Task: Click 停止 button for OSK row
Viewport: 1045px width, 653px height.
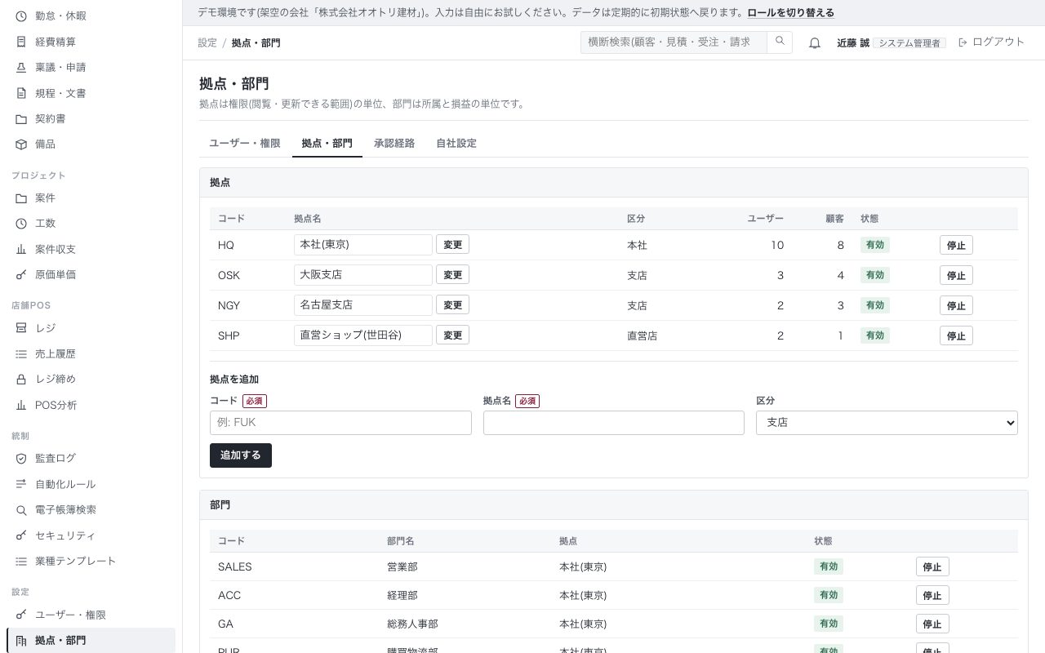Action: [956, 275]
